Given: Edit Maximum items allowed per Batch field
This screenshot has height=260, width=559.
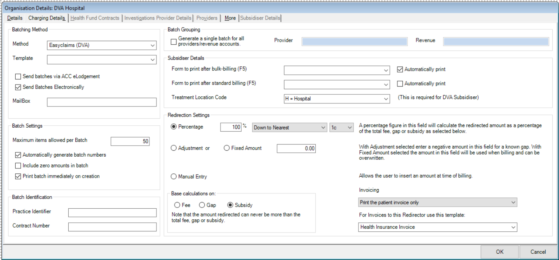Looking at the screenshot, I should tap(130, 141).
